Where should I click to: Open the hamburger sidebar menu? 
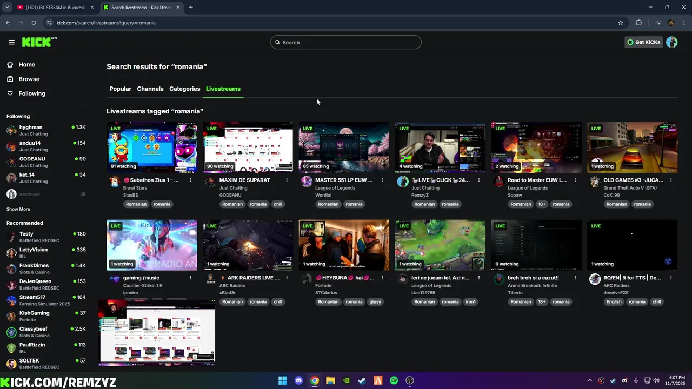[x=11, y=42]
